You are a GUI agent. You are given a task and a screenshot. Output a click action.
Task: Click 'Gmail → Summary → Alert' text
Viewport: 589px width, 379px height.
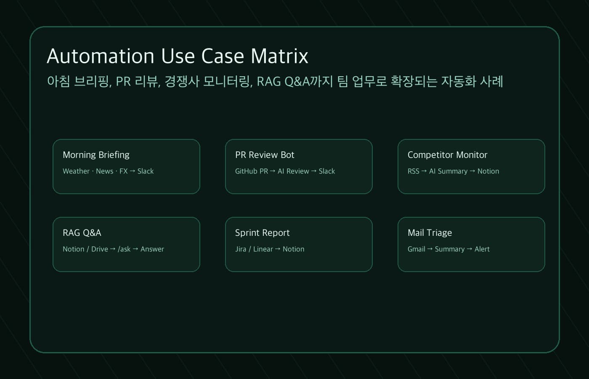(x=448, y=249)
